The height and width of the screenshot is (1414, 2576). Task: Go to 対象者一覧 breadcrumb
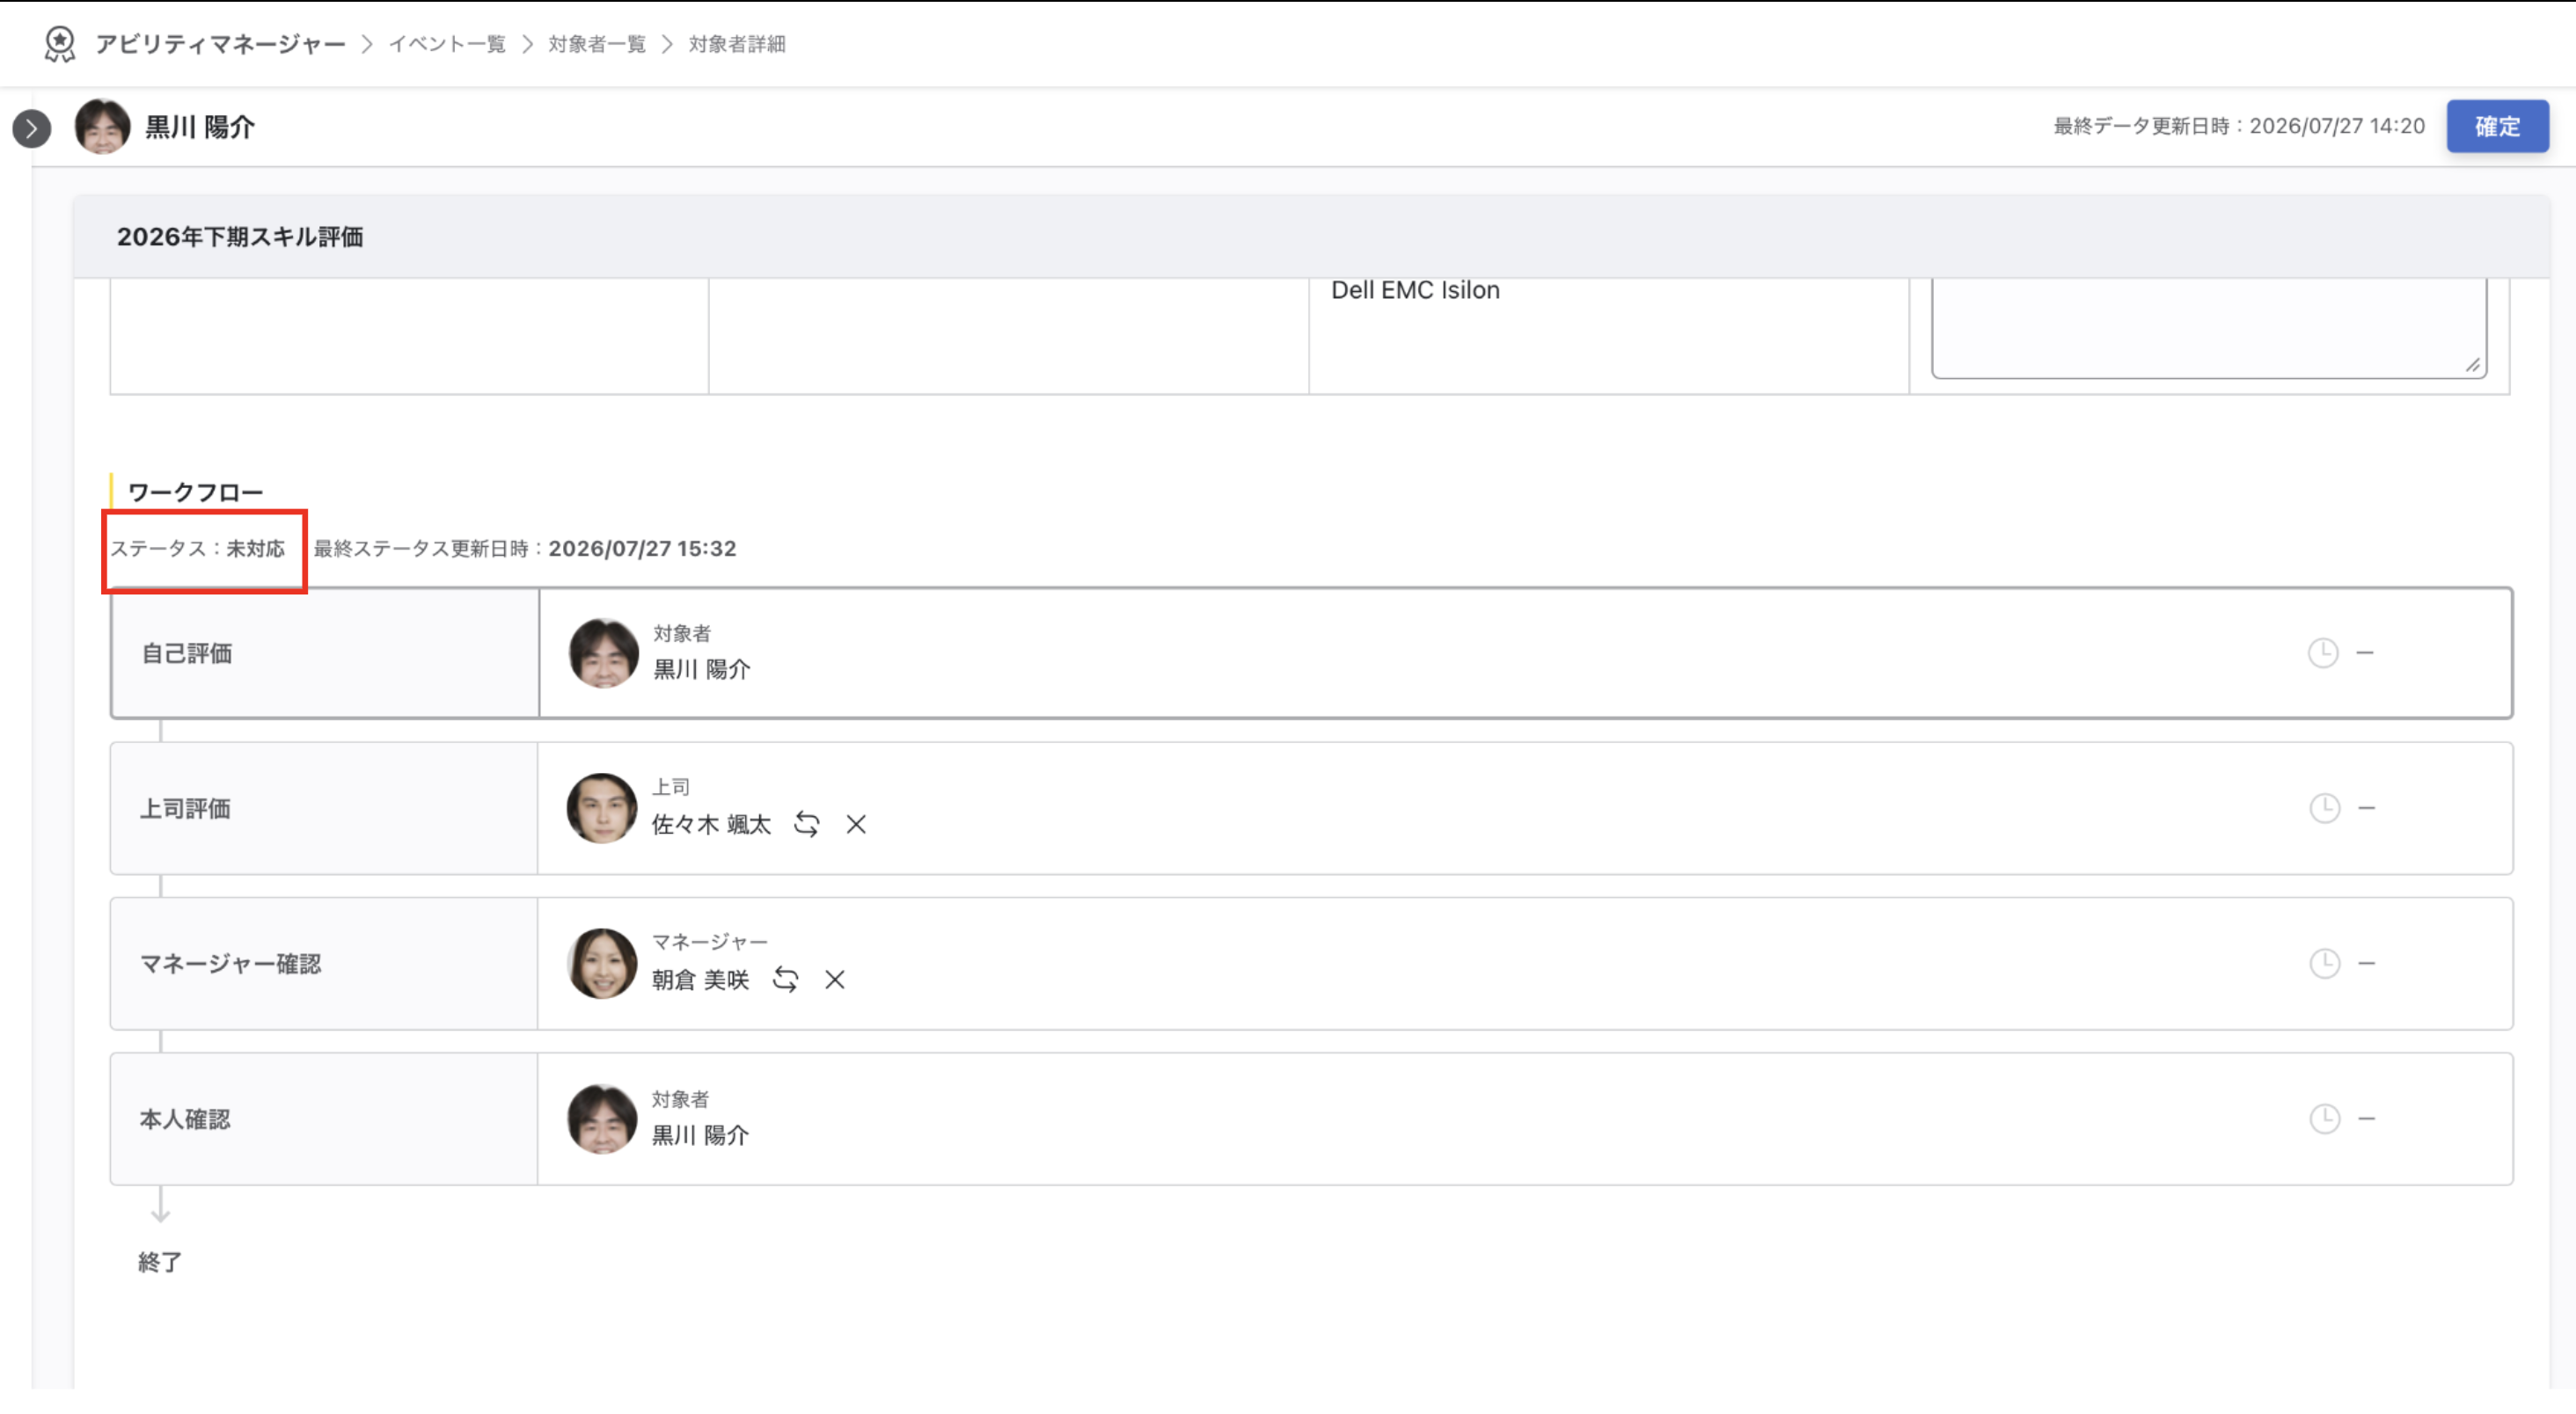(x=597, y=44)
